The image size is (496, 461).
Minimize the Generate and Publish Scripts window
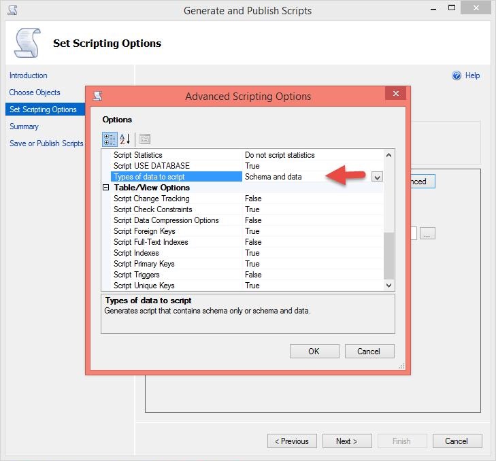point(433,10)
